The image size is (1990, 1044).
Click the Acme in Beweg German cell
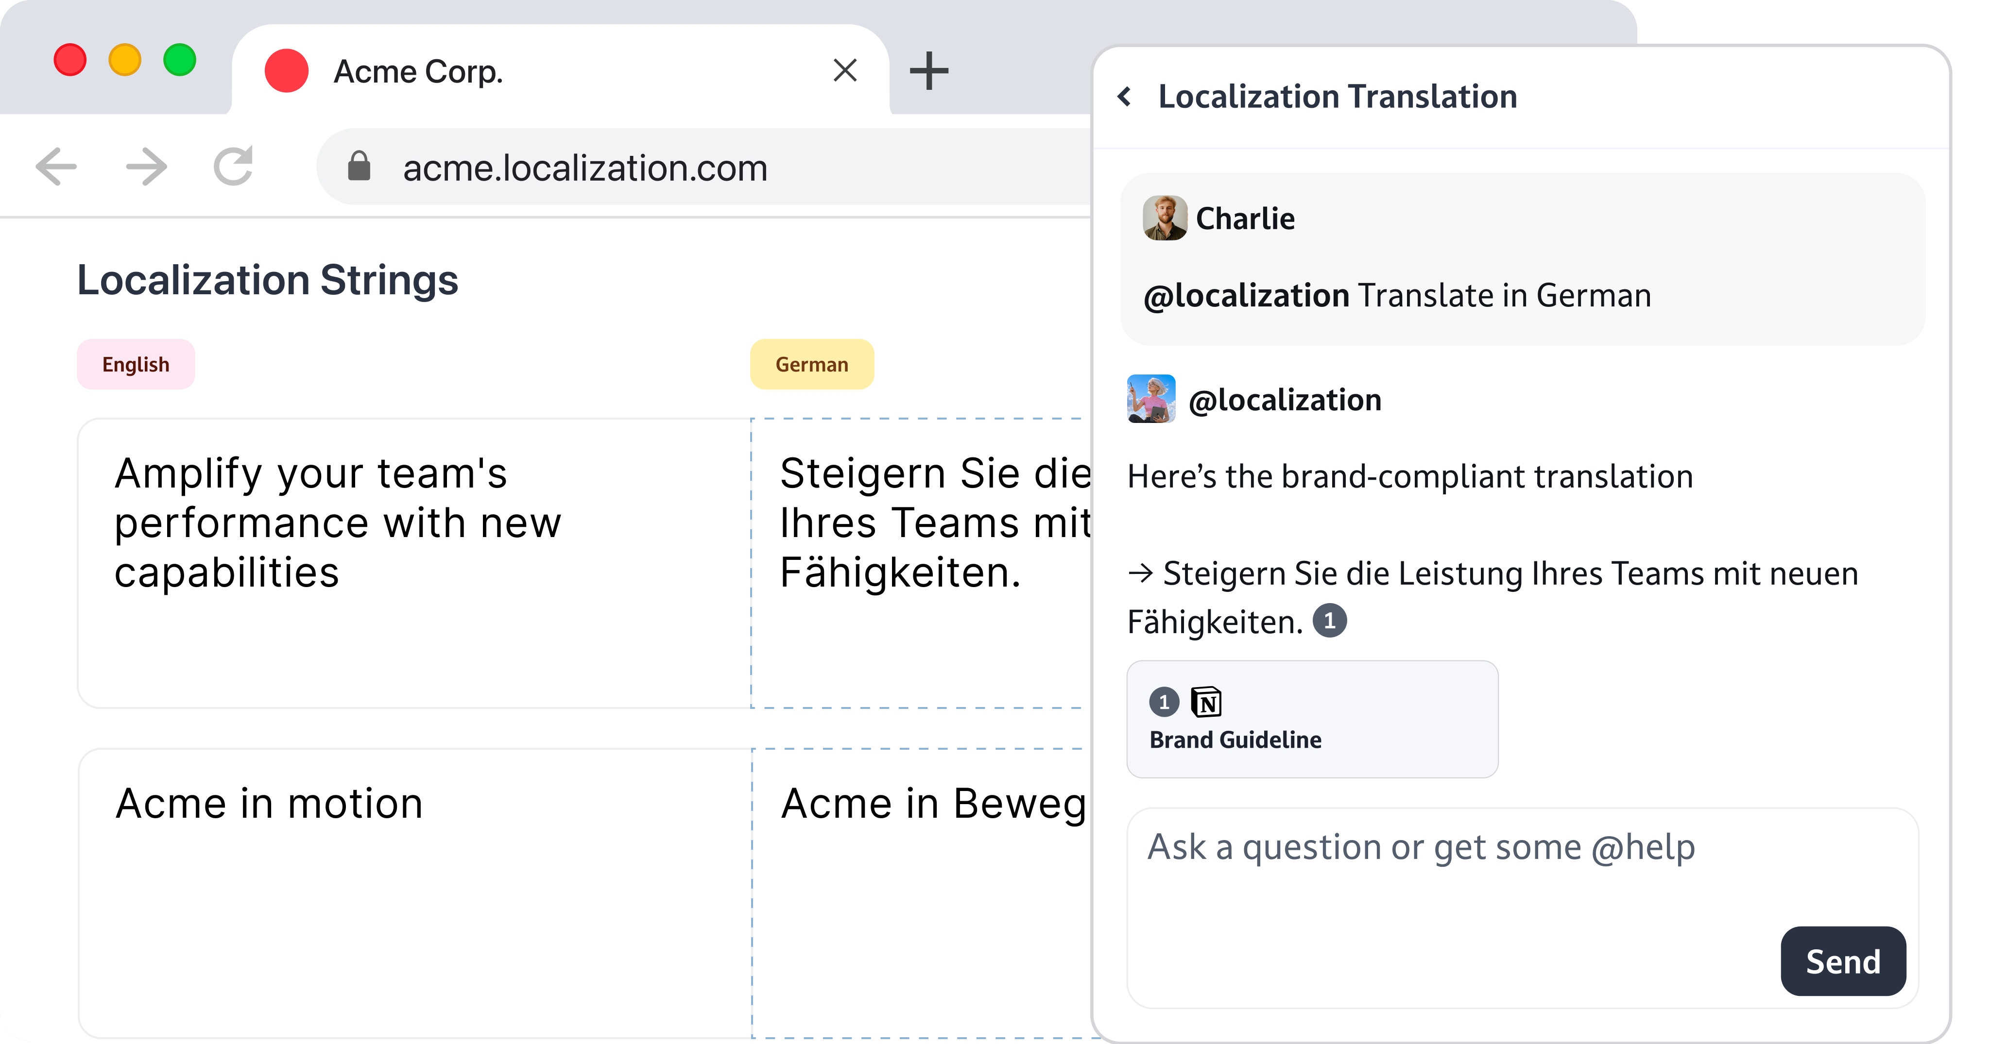pos(921,892)
